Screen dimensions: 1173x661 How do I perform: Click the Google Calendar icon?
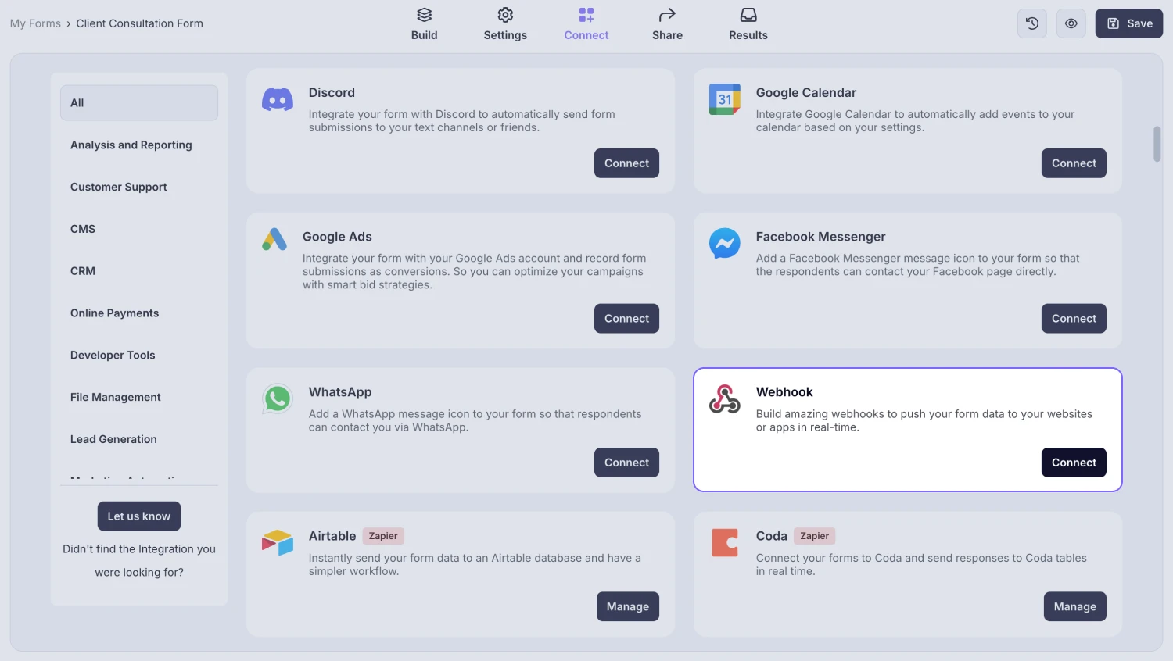coord(725,99)
